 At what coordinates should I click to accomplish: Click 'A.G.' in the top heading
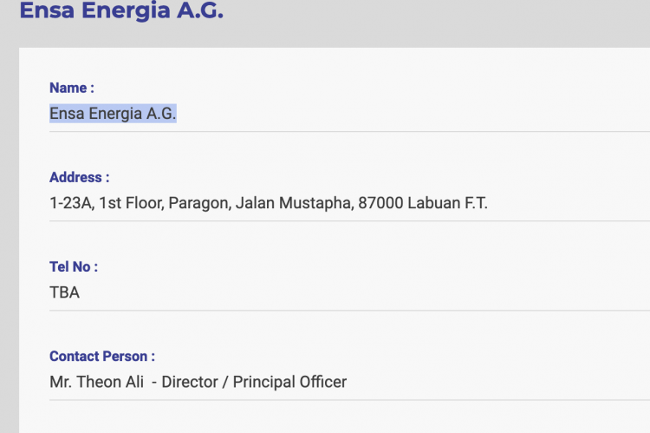click(200, 10)
